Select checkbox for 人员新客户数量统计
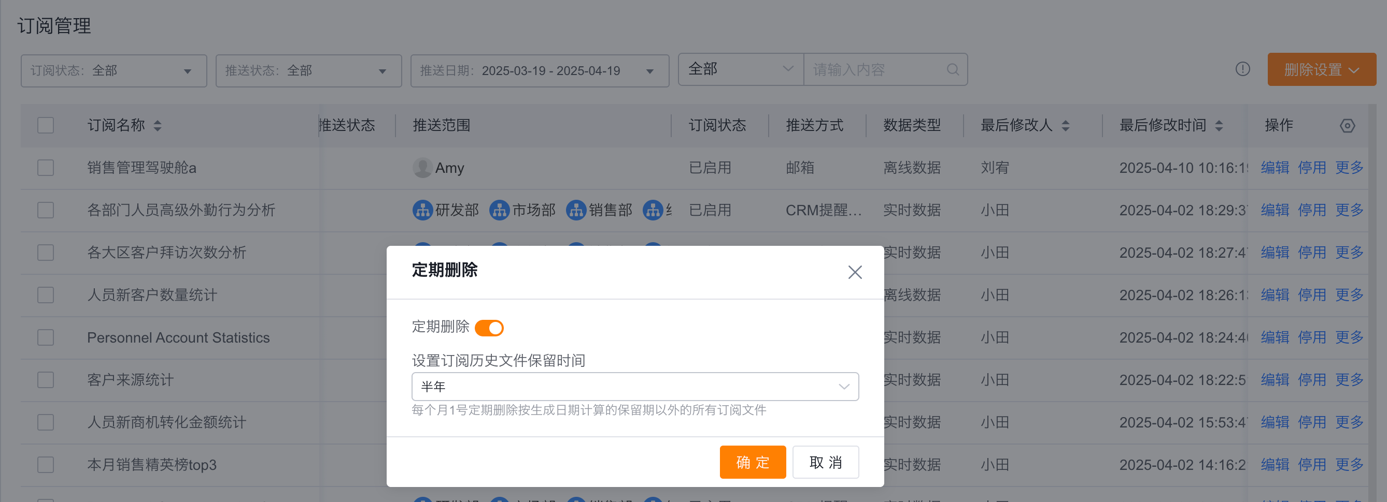 click(46, 295)
